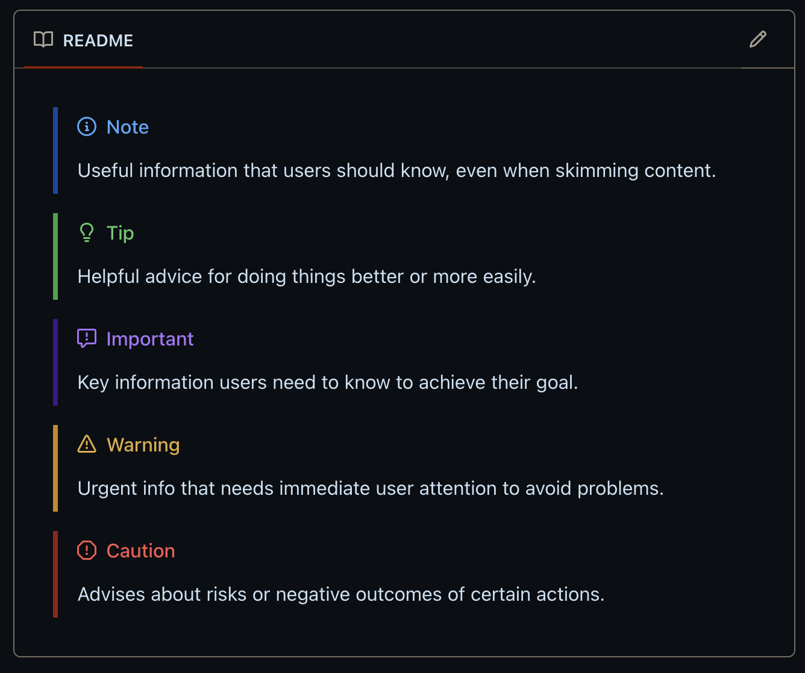Click the Note info circle icon

tap(87, 127)
